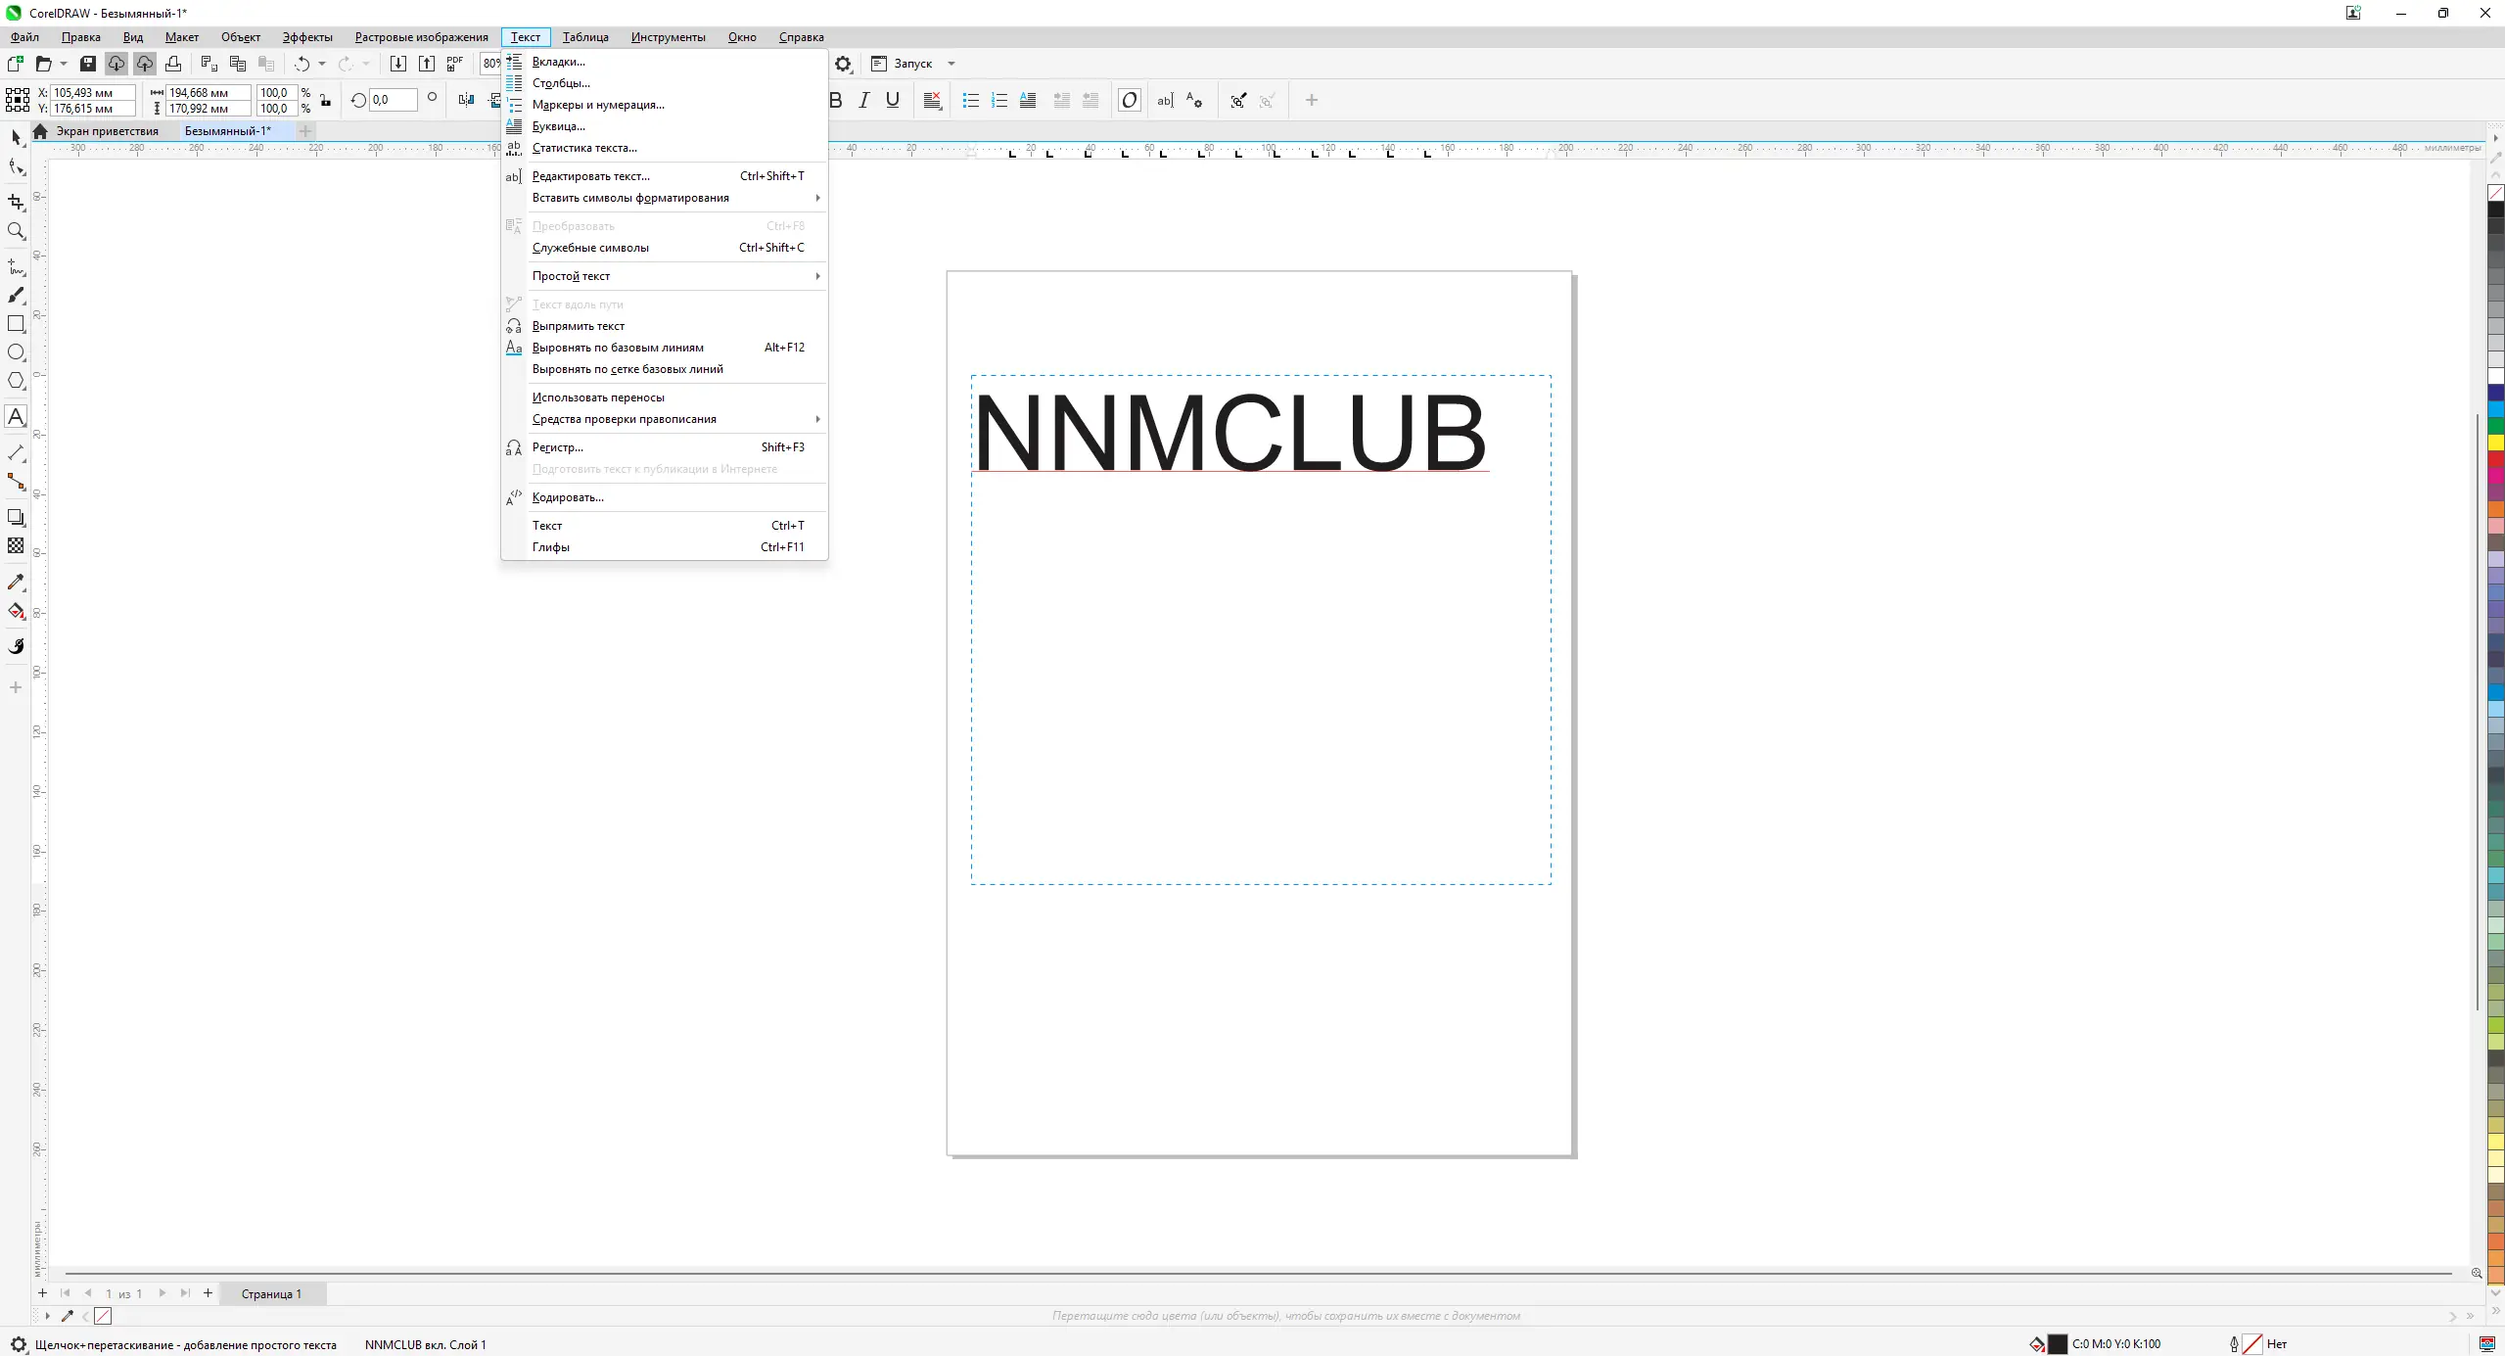Select the Text tool
This screenshot has width=2505, height=1356.
16,416
